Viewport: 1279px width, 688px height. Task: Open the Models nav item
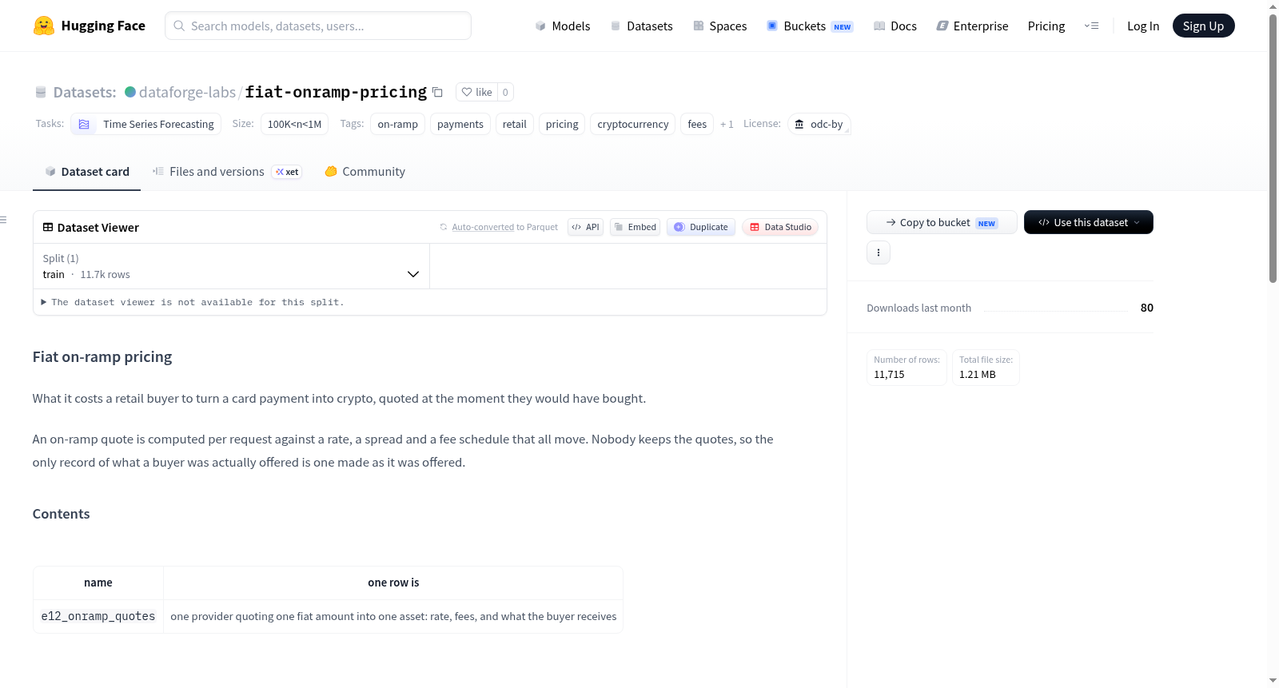(x=563, y=26)
